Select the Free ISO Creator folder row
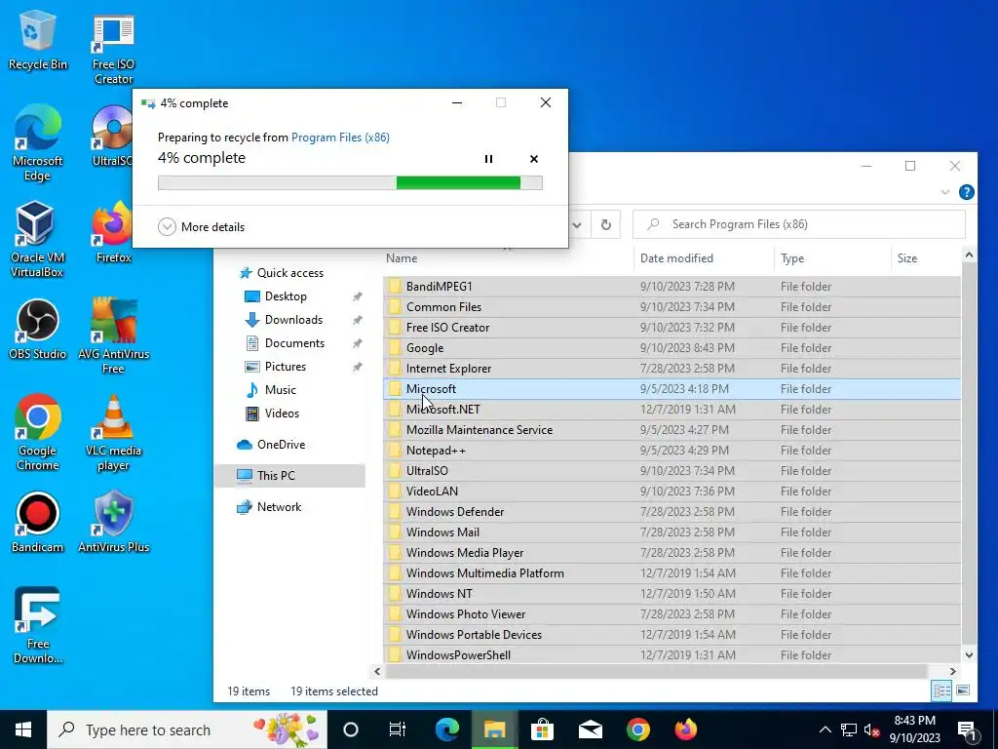The width and height of the screenshot is (998, 749). (672, 328)
